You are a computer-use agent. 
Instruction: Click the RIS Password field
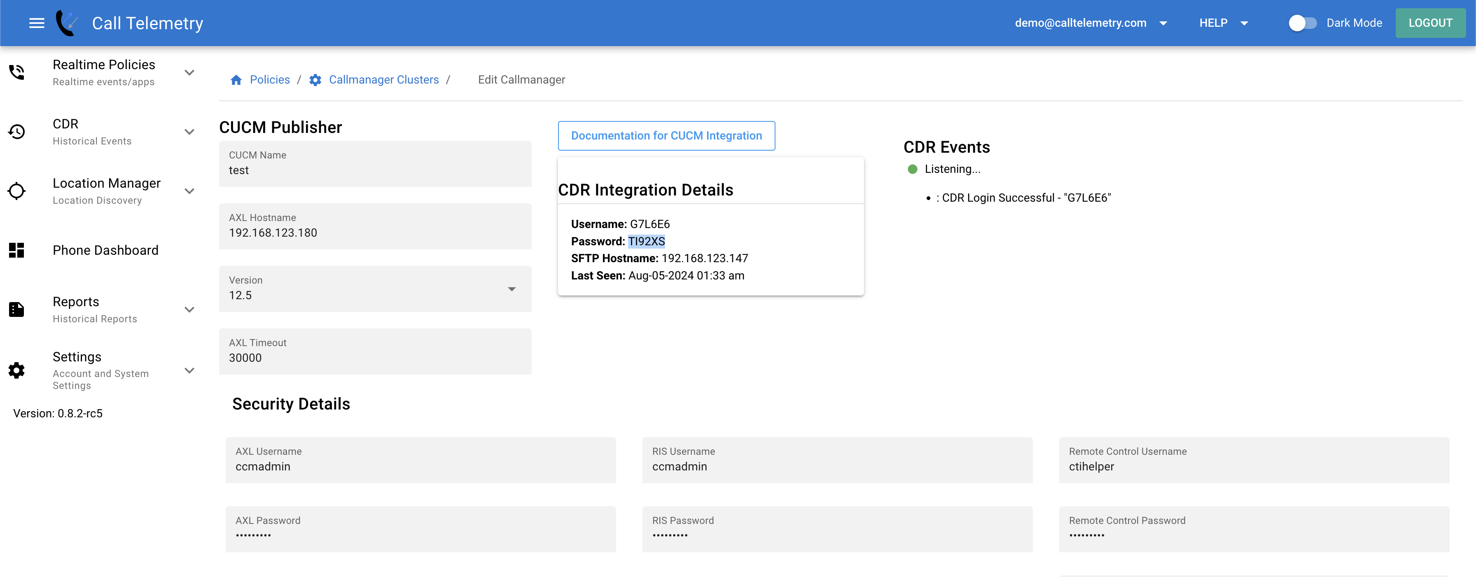[837, 529]
